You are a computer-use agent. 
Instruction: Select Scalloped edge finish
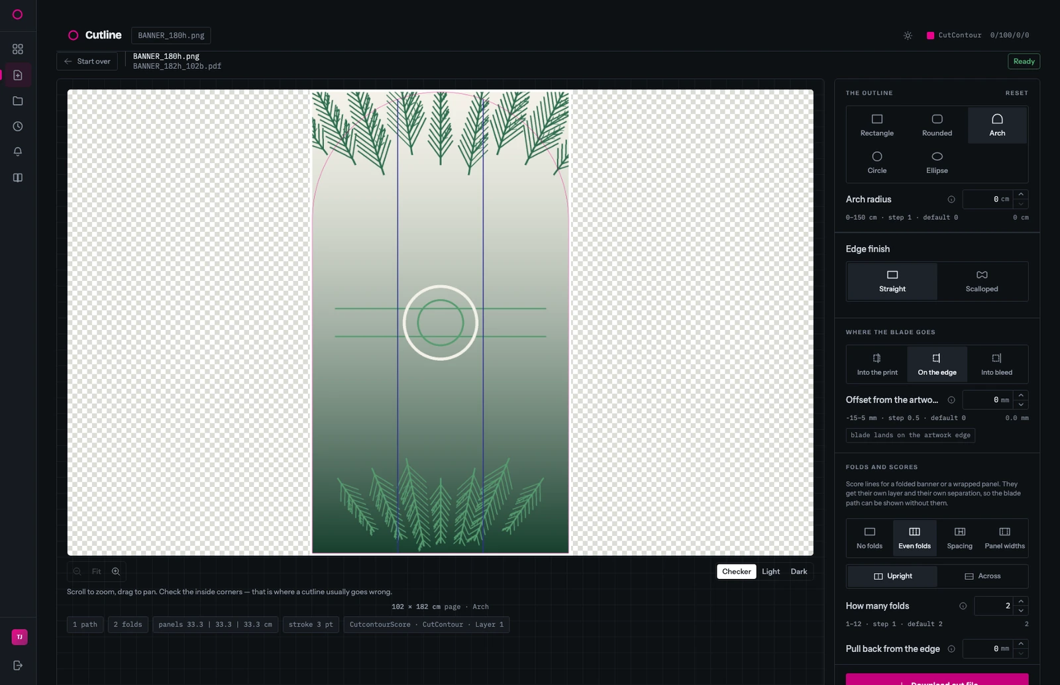tap(982, 281)
